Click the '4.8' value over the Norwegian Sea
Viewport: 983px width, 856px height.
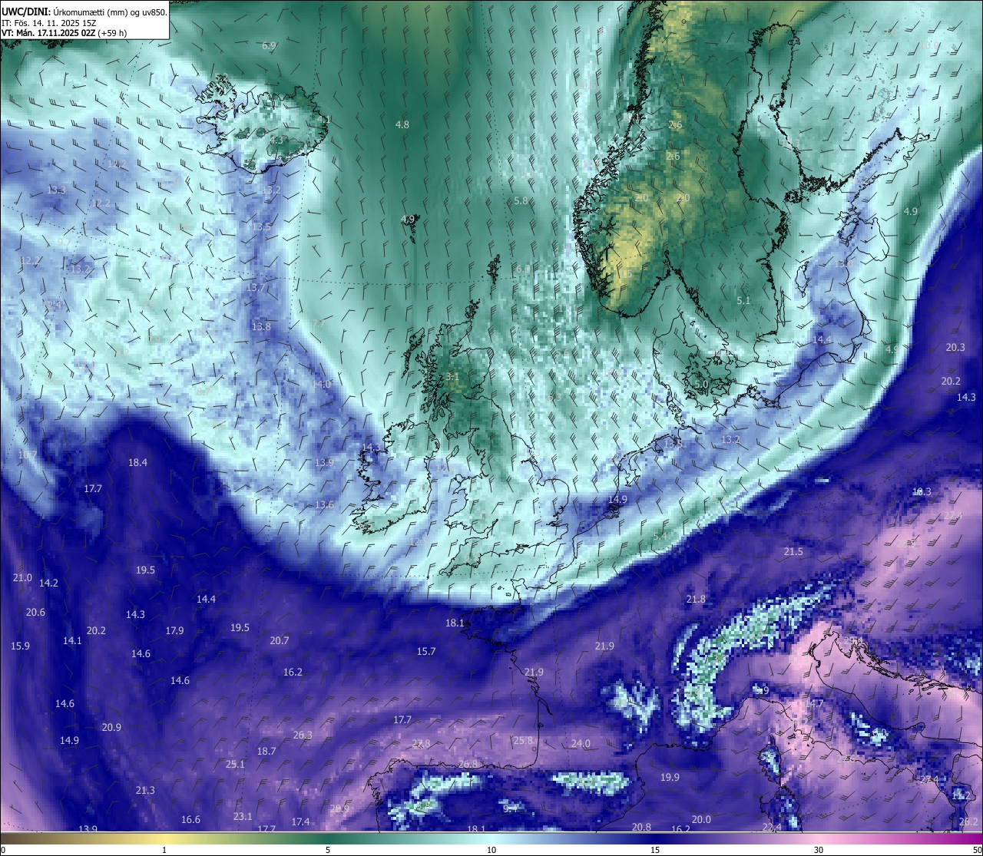point(402,124)
